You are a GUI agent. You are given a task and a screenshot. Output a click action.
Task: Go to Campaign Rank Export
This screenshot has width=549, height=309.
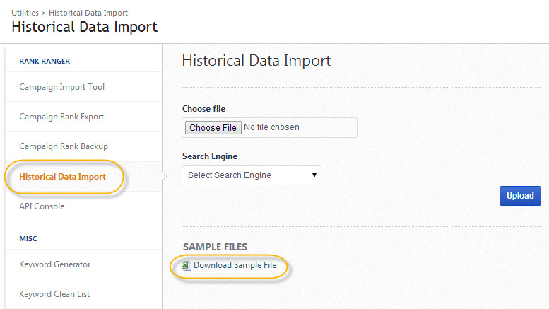[61, 117]
